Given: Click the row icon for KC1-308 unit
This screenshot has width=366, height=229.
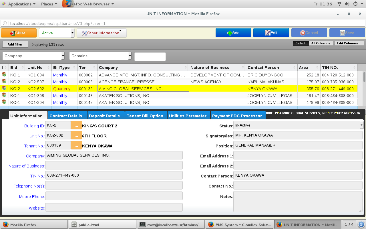Looking at the screenshot, I should point(4,95).
